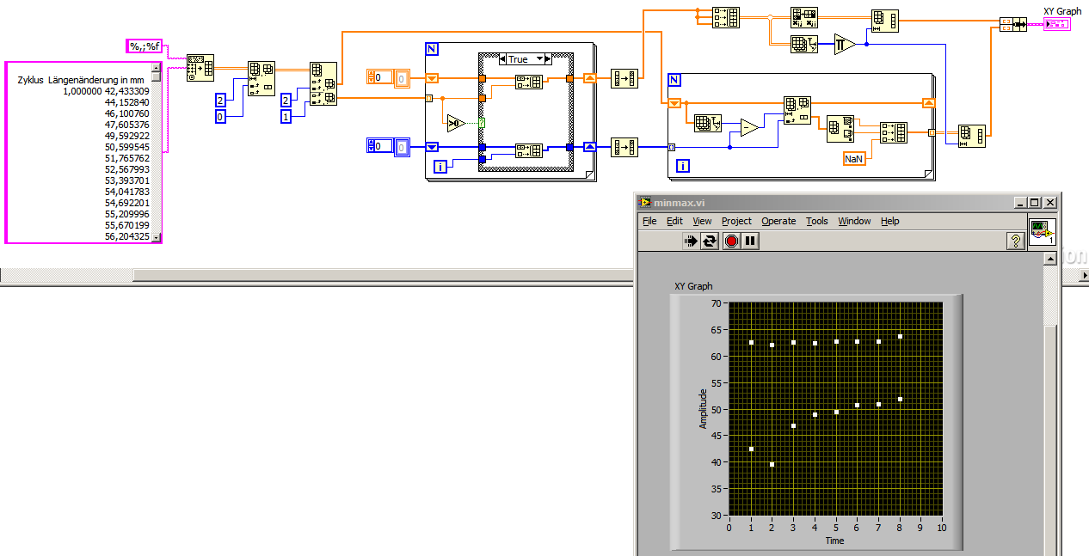
Task: Select the three-input Build Array at the top
Action: (726, 17)
